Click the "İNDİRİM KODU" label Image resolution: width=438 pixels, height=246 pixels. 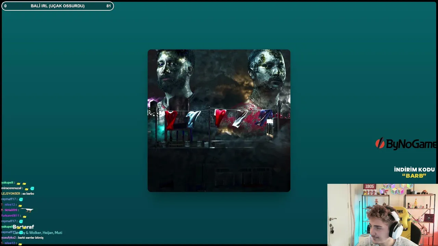414,169
